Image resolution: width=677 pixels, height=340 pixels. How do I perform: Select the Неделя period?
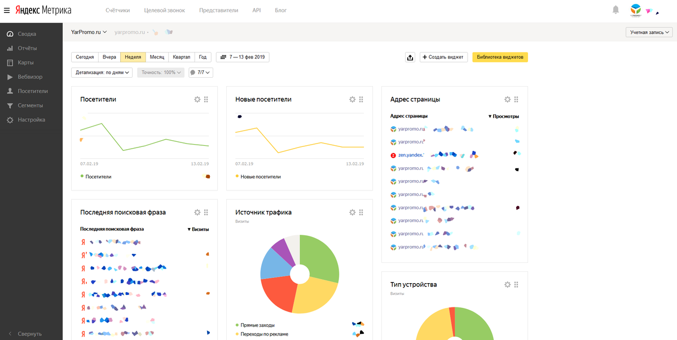[133, 57]
